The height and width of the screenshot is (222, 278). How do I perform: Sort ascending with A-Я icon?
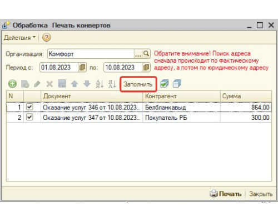pos(100,84)
